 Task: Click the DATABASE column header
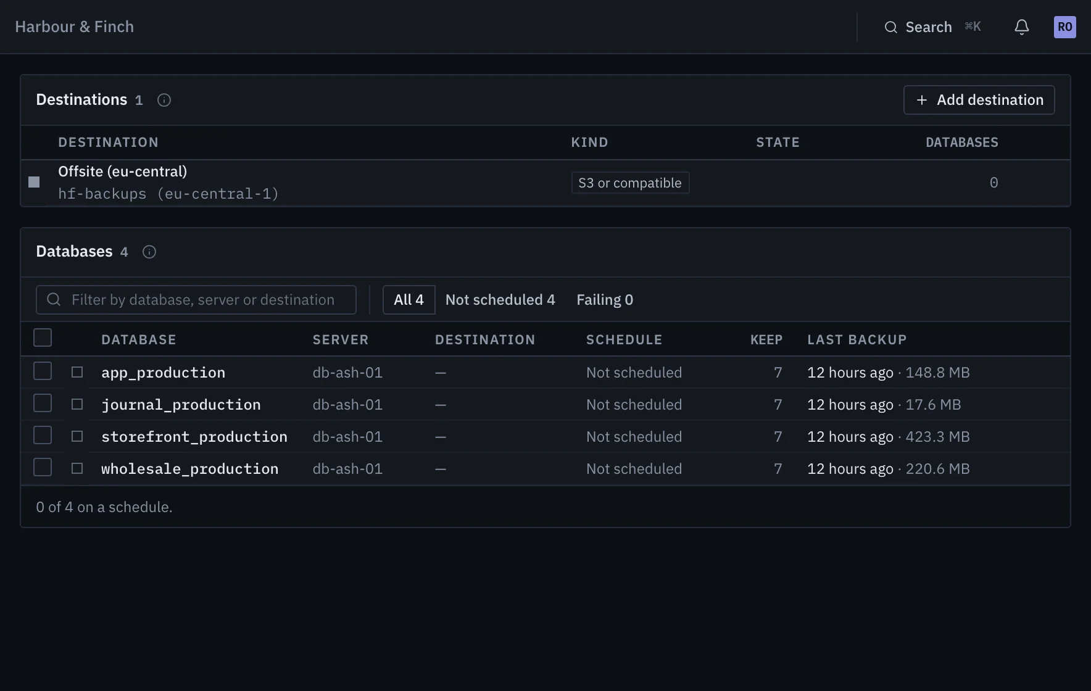point(139,339)
